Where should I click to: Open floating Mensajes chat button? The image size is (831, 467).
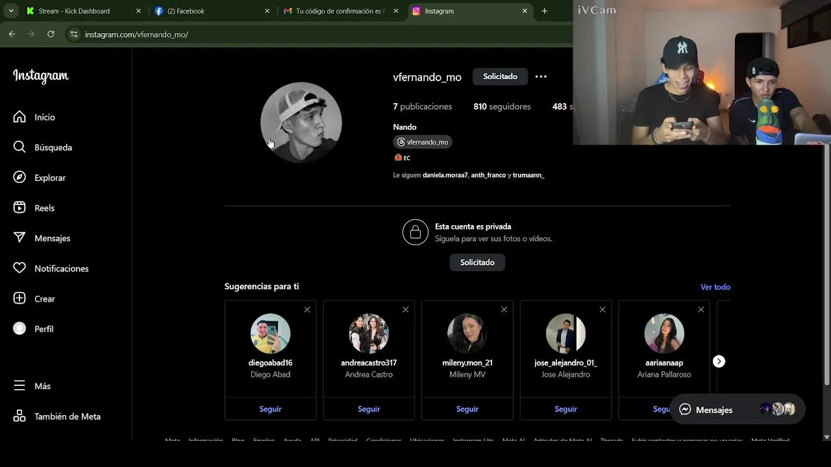click(x=738, y=409)
